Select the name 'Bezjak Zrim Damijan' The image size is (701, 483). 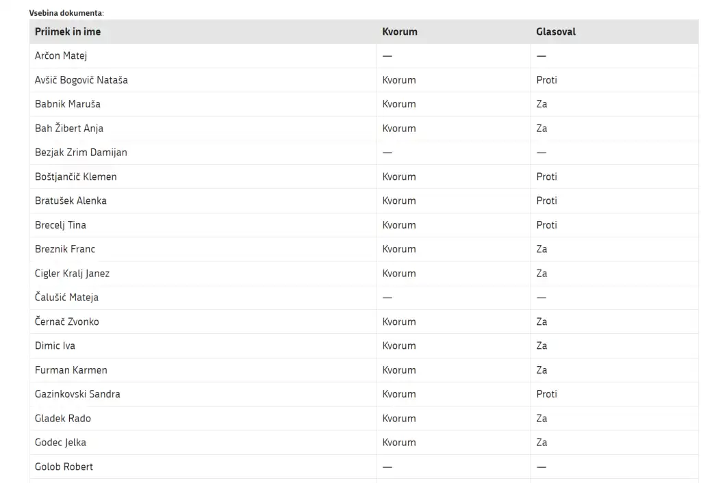81,153
